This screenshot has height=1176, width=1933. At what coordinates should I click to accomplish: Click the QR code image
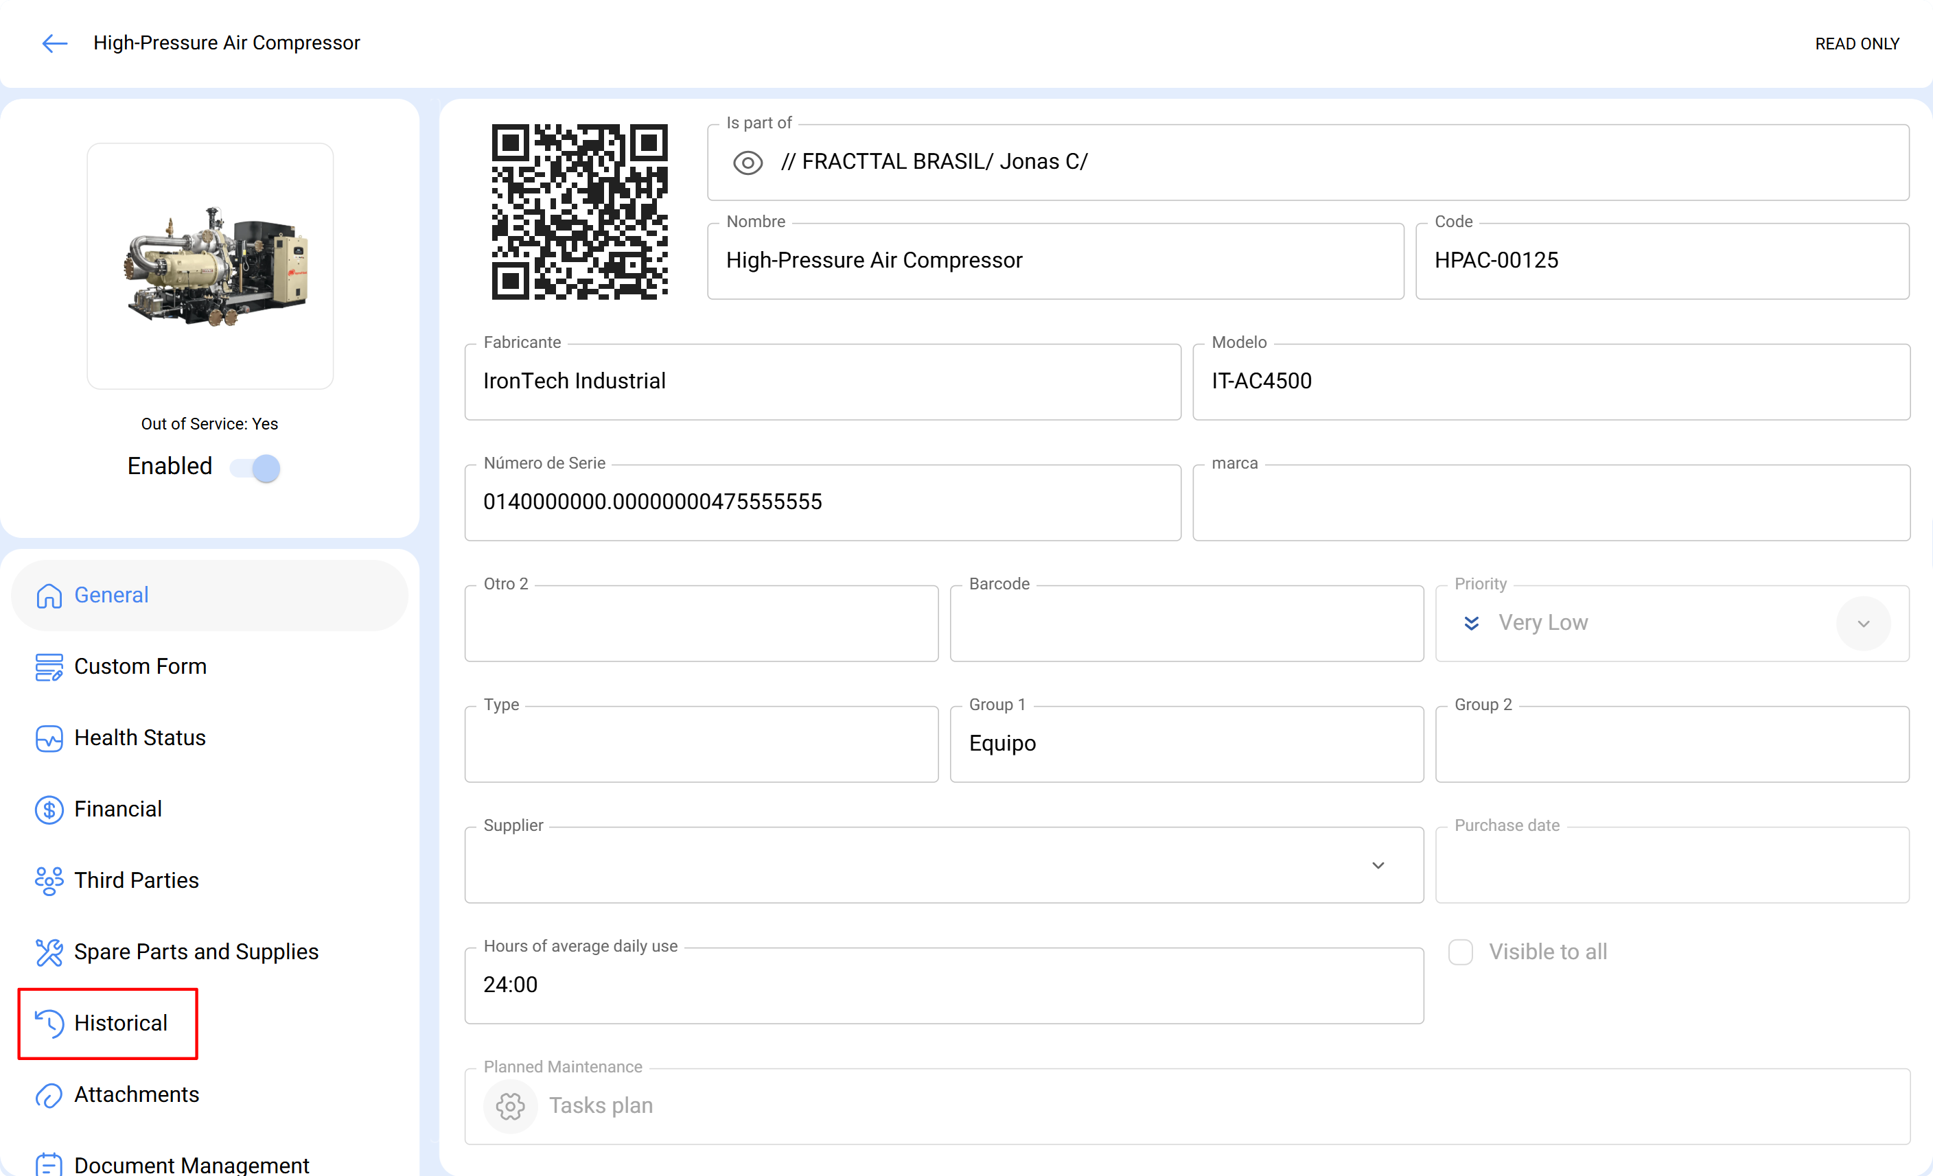[579, 212]
